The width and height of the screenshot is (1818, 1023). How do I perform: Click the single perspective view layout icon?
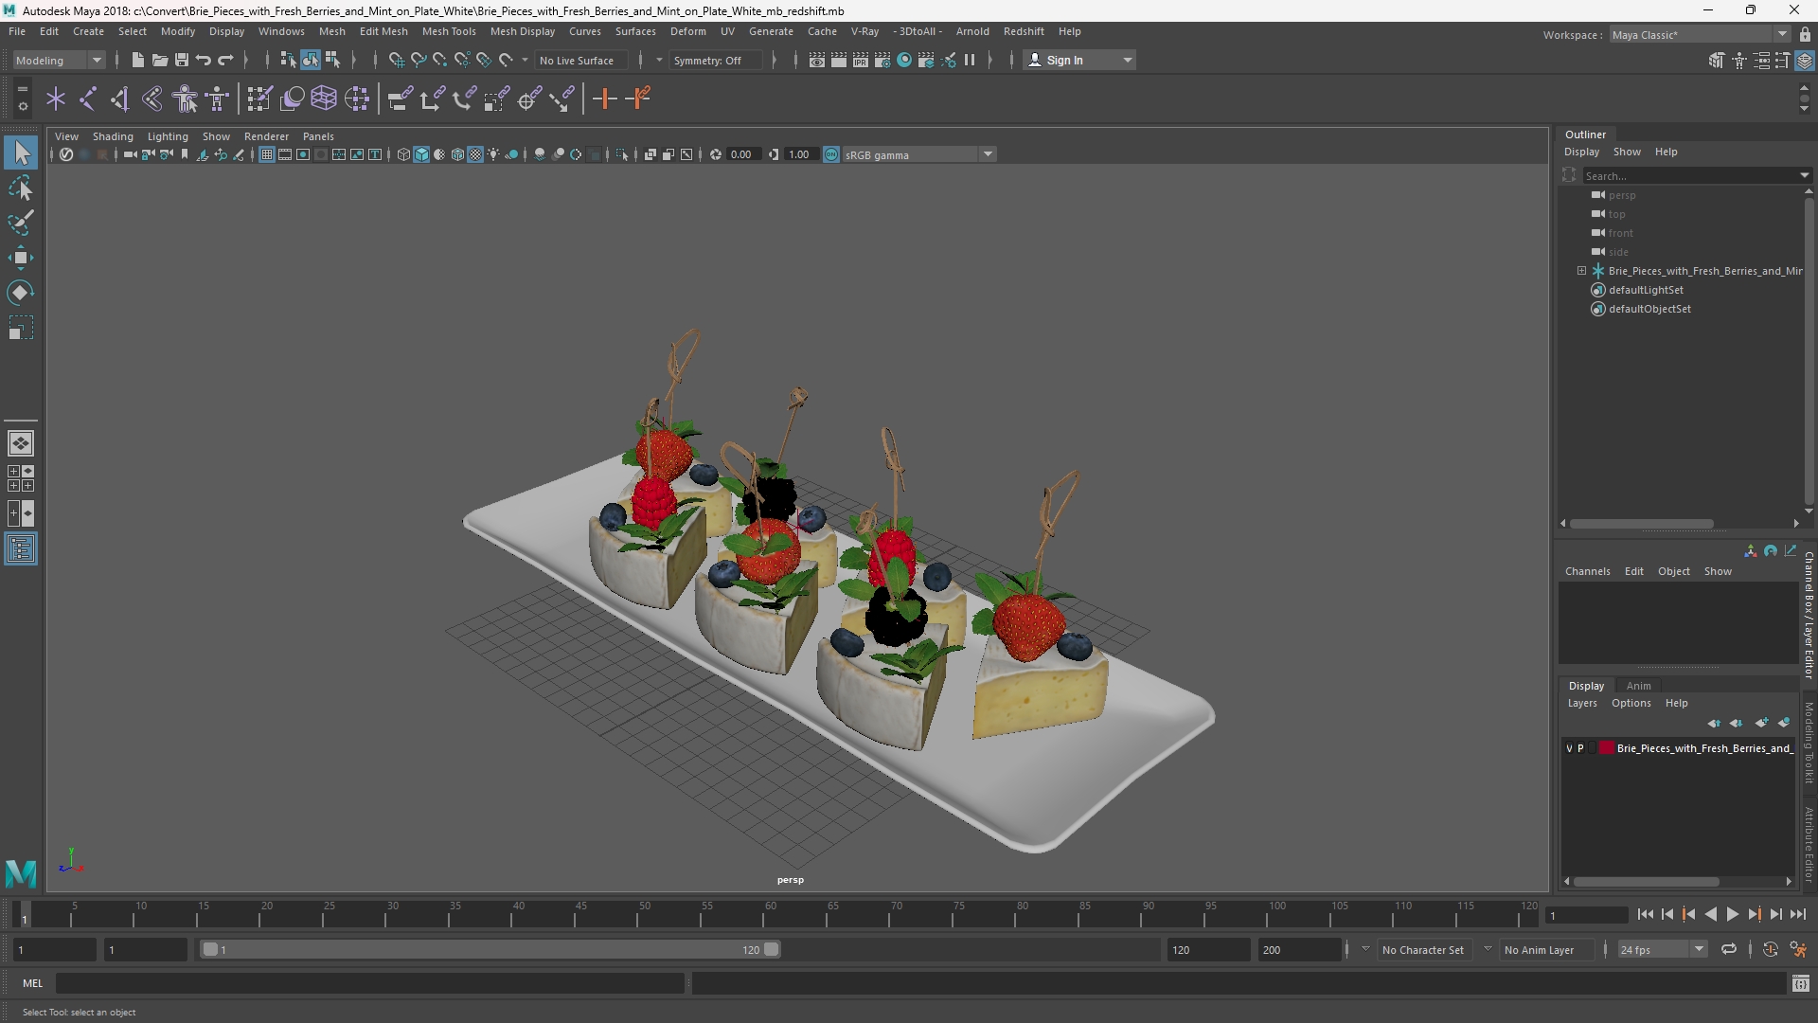(x=21, y=443)
